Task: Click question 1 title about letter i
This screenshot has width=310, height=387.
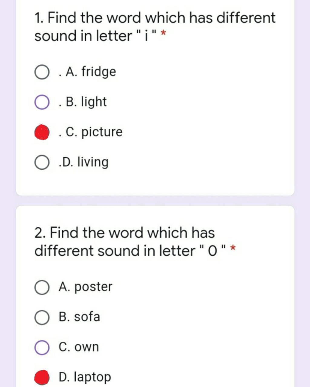Action: 155,27
